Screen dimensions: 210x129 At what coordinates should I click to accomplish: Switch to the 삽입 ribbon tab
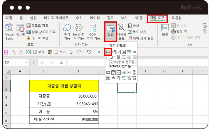pos(33,18)
